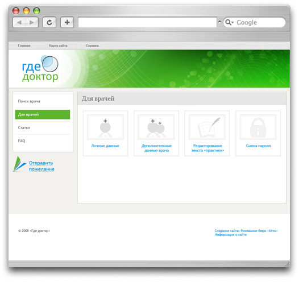Open the two-doctors additional data icon

156,127
